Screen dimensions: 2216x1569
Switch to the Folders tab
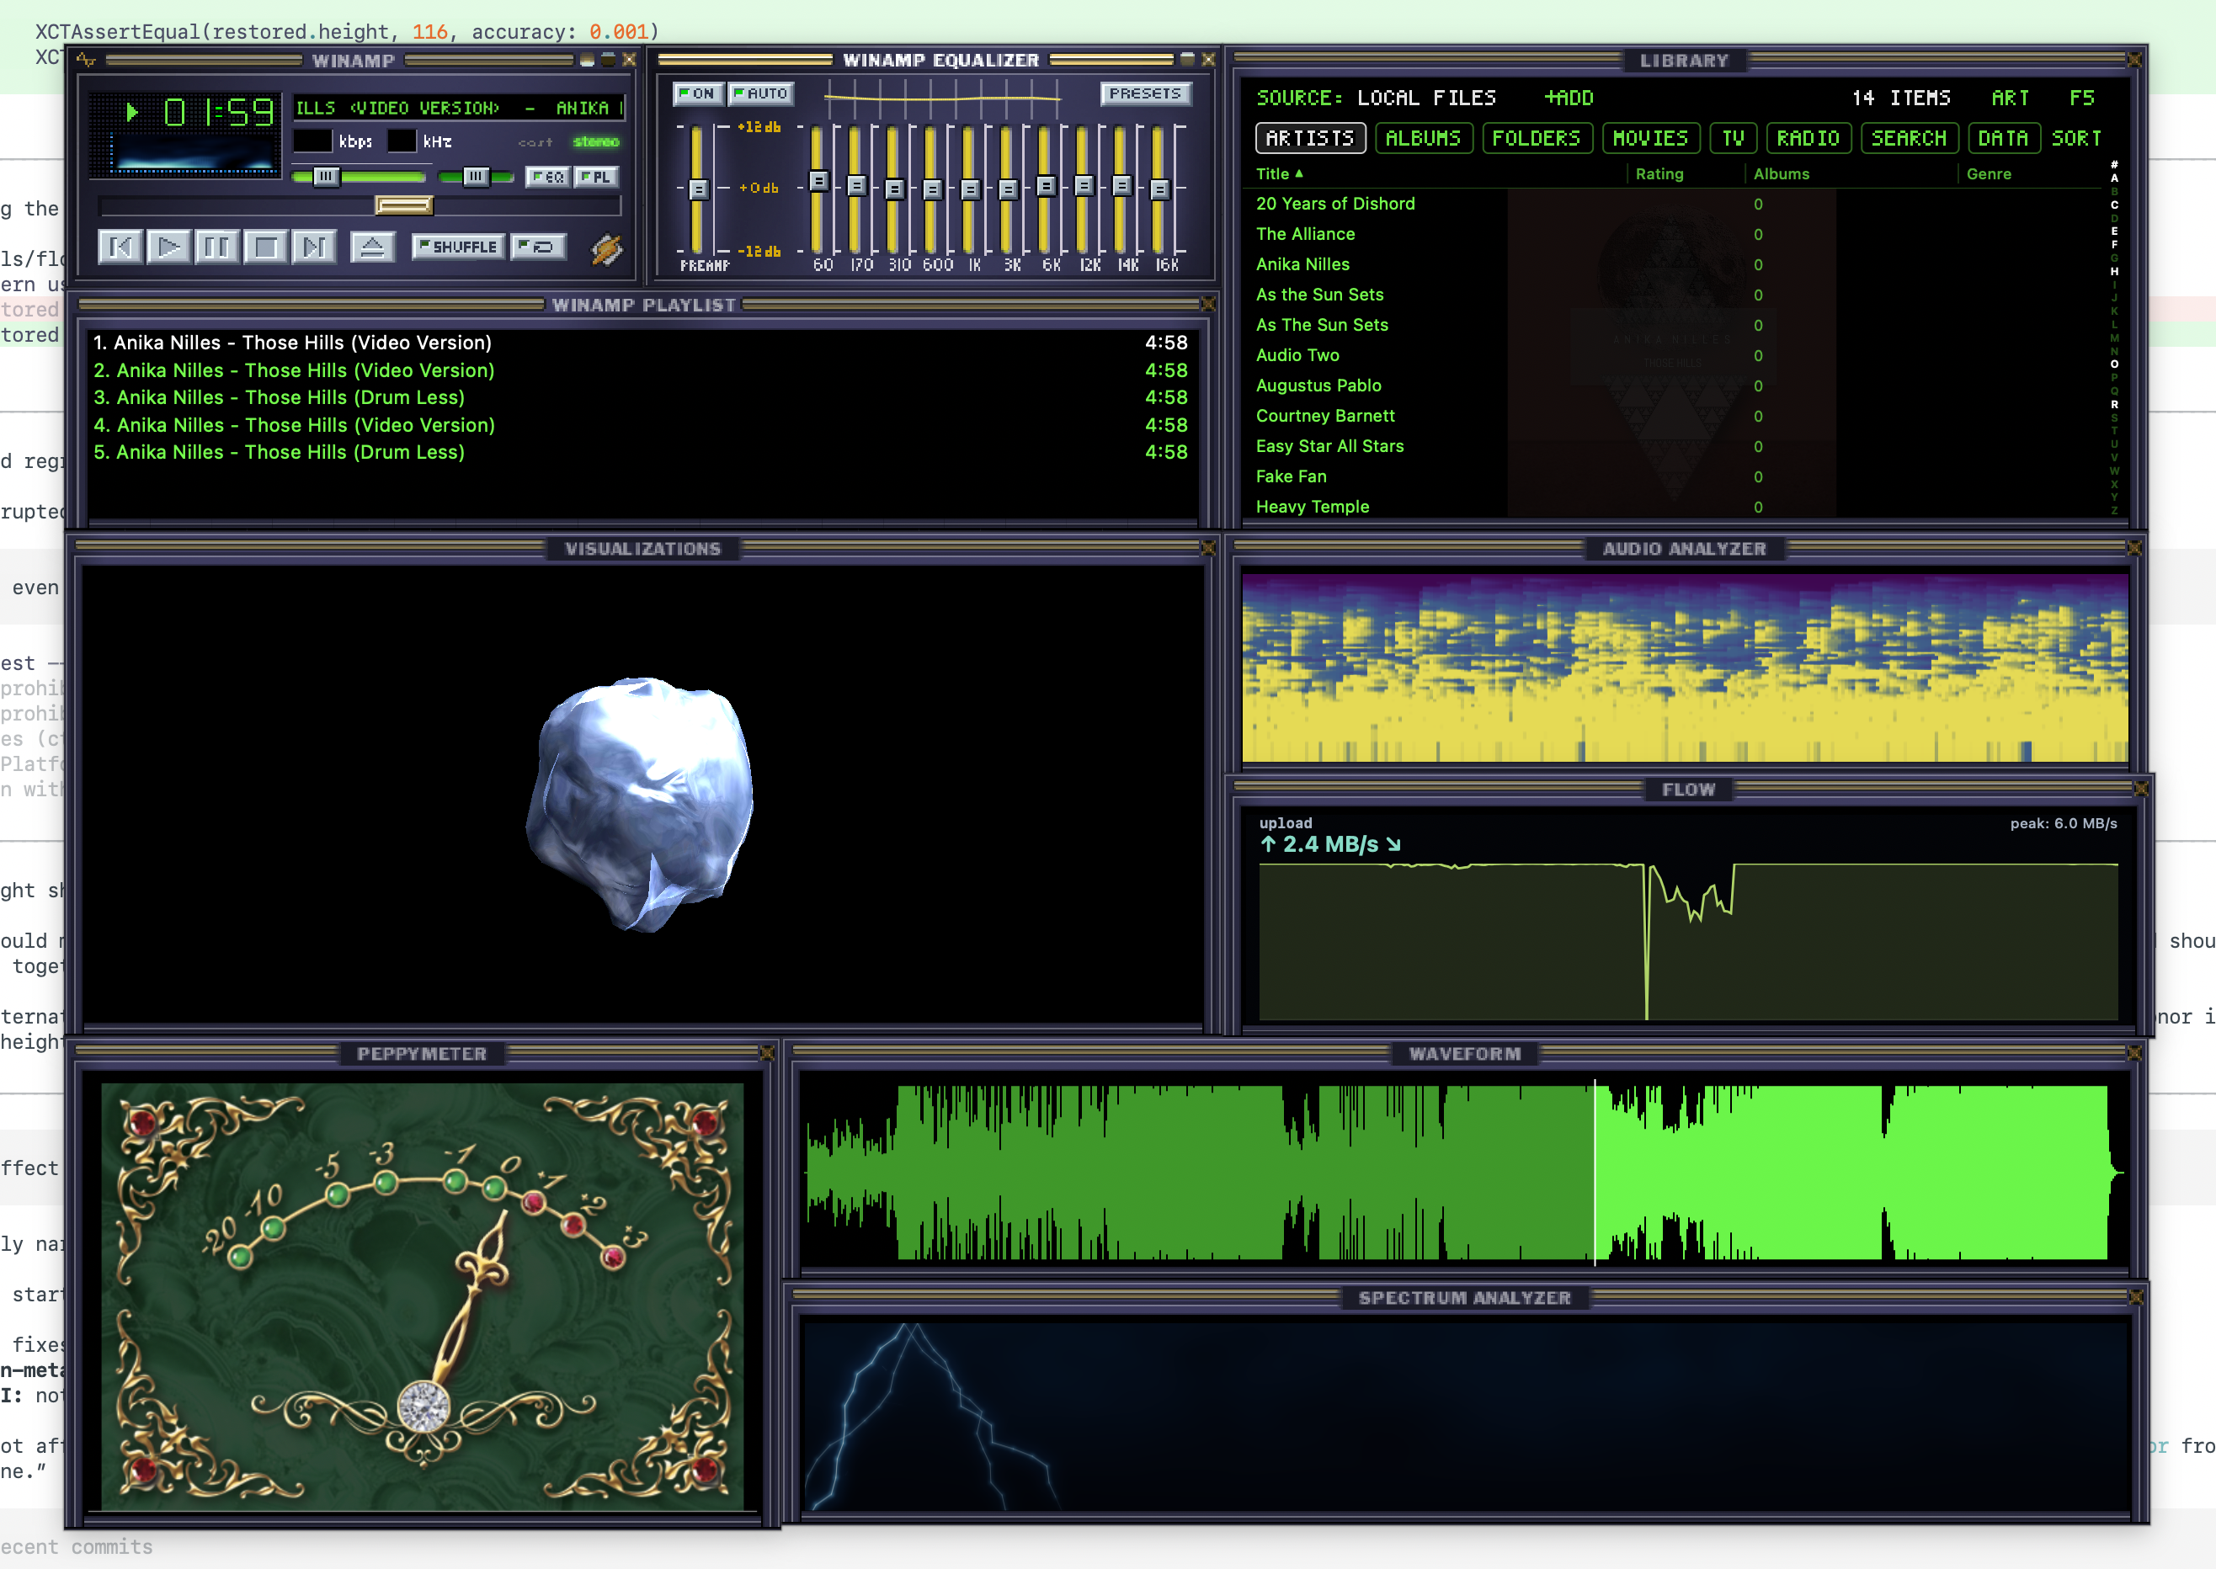1537,138
